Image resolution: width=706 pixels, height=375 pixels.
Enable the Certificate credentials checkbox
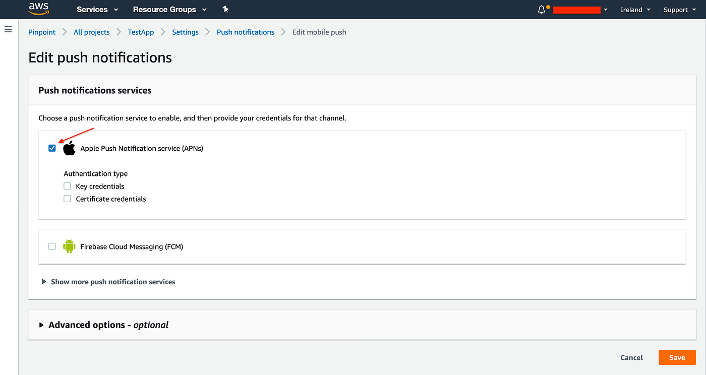click(x=67, y=199)
